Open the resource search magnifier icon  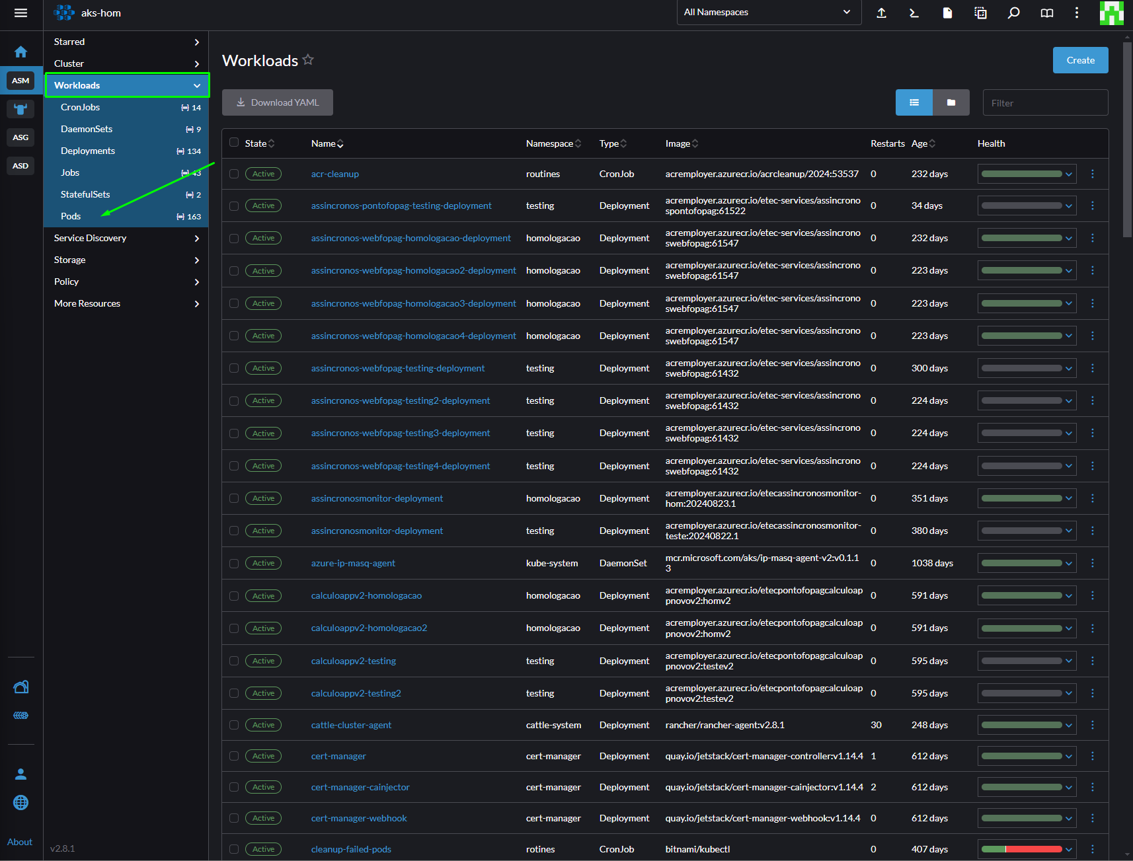pos(1013,13)
